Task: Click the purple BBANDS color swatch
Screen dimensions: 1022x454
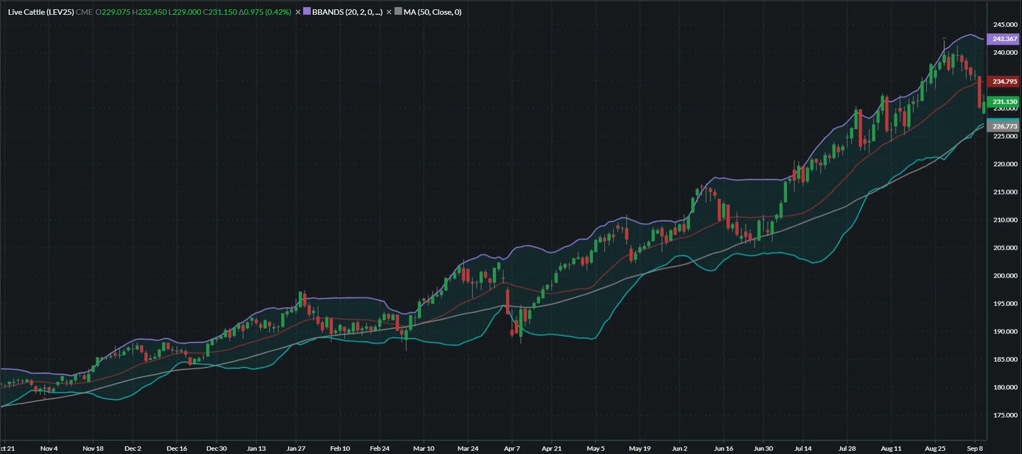Action: click(307, 11)
